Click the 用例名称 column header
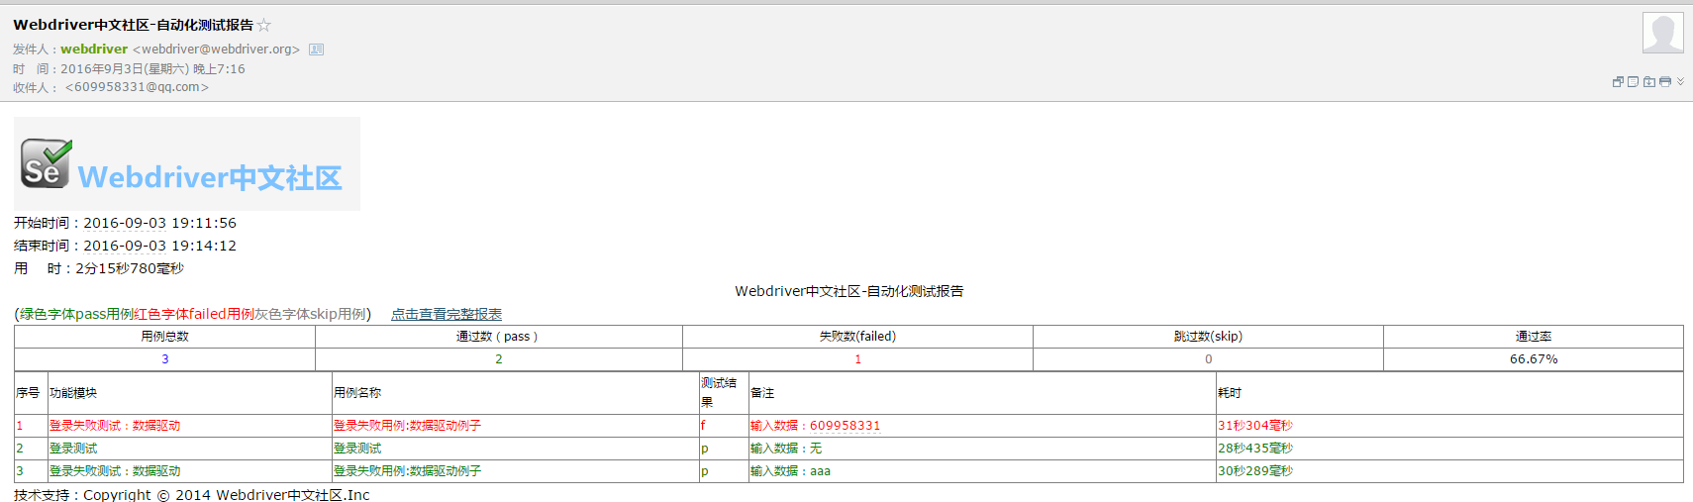Viewport: 1693px width, 502px height. [357, 393]
